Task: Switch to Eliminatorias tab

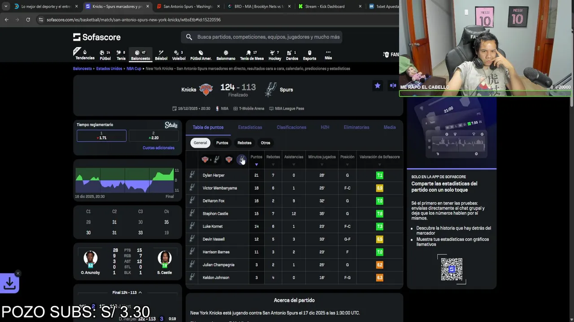Action: click(x=357, y=127)
